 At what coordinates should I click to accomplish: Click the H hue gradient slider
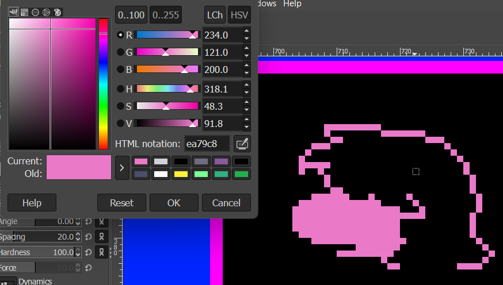click(167, 88)
